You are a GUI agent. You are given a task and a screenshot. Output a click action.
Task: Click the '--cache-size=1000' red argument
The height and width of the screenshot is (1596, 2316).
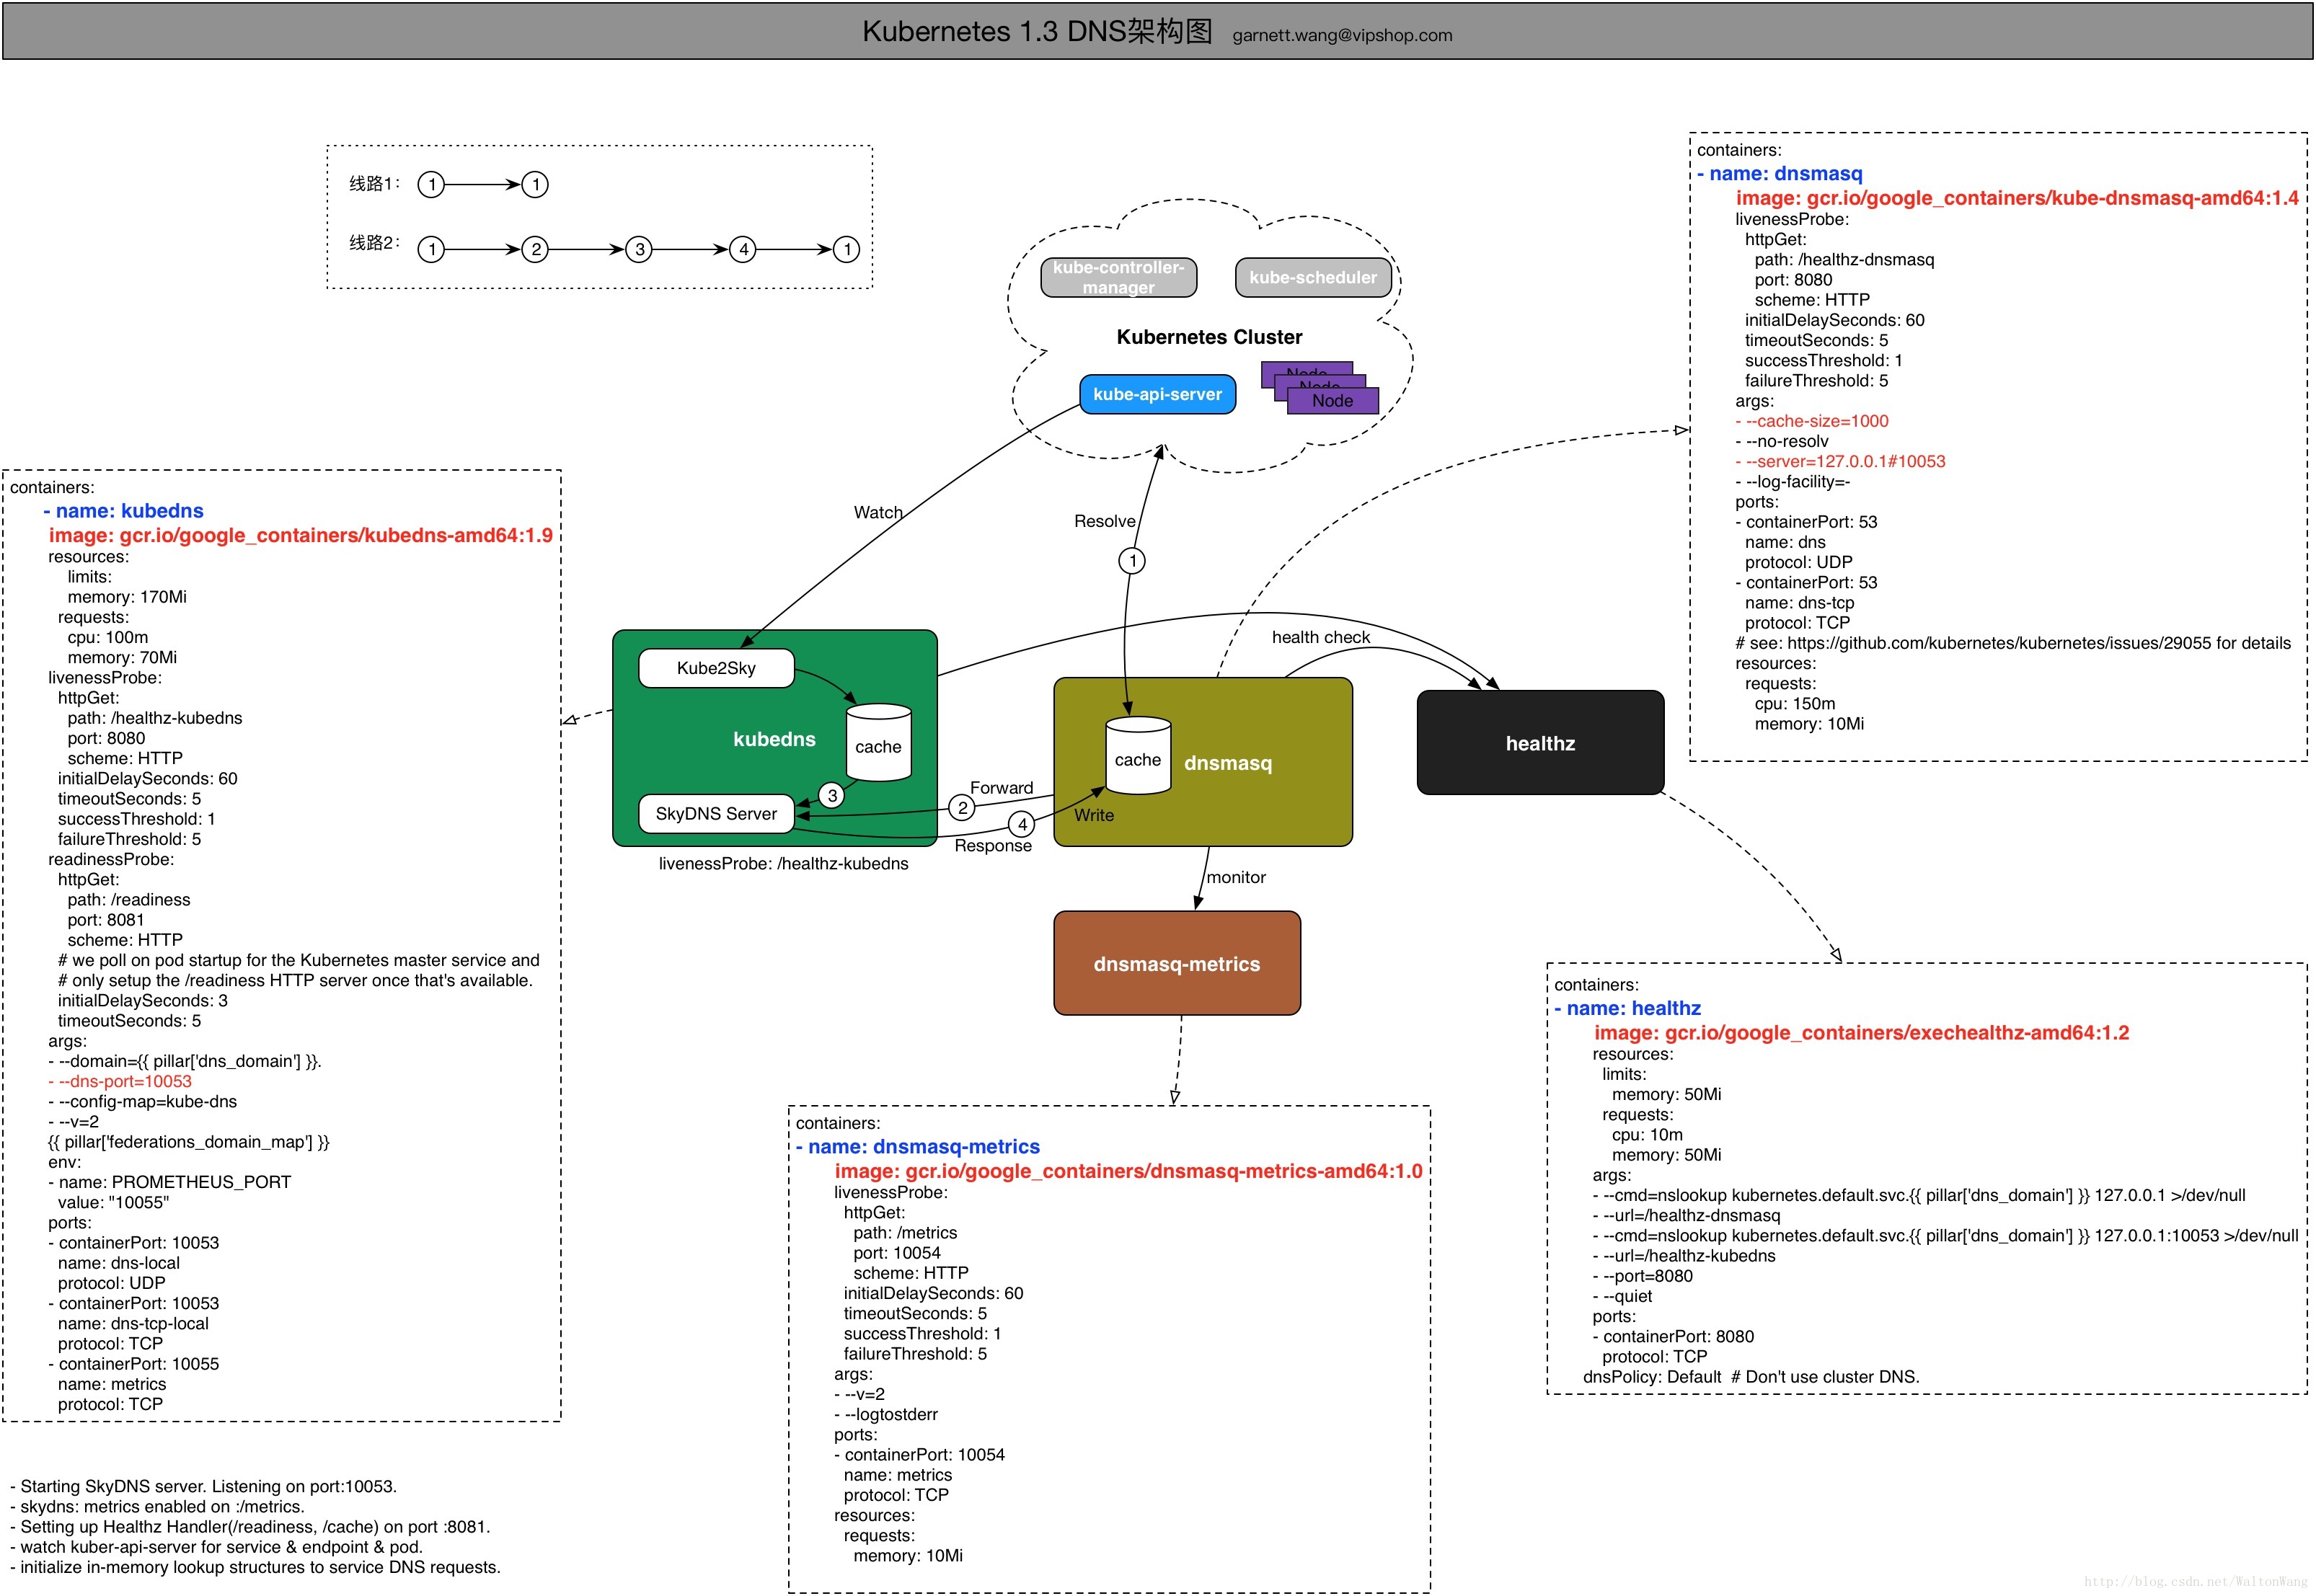coord(1812,421)
